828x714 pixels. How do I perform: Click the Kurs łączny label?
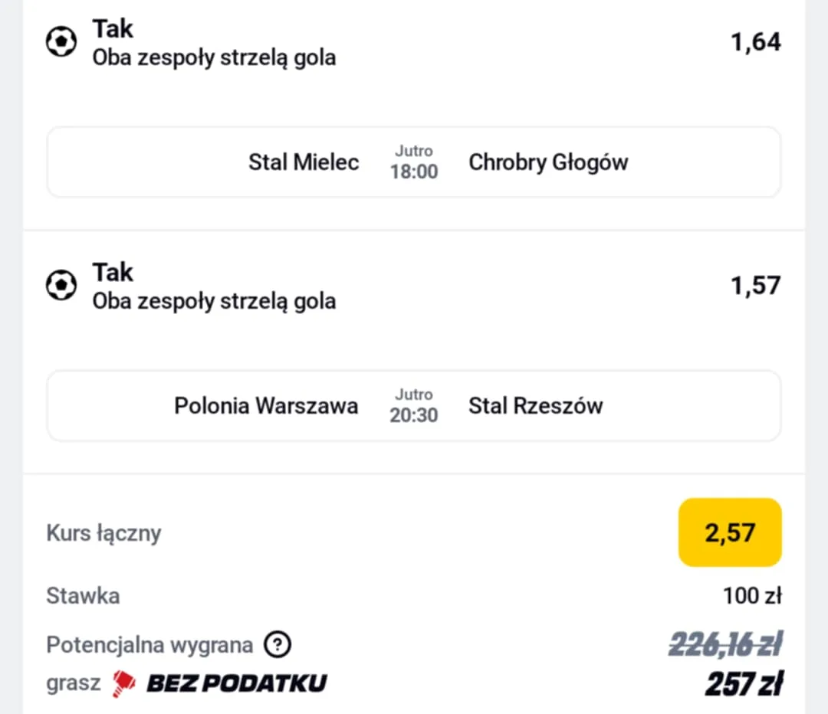point(103,533)
